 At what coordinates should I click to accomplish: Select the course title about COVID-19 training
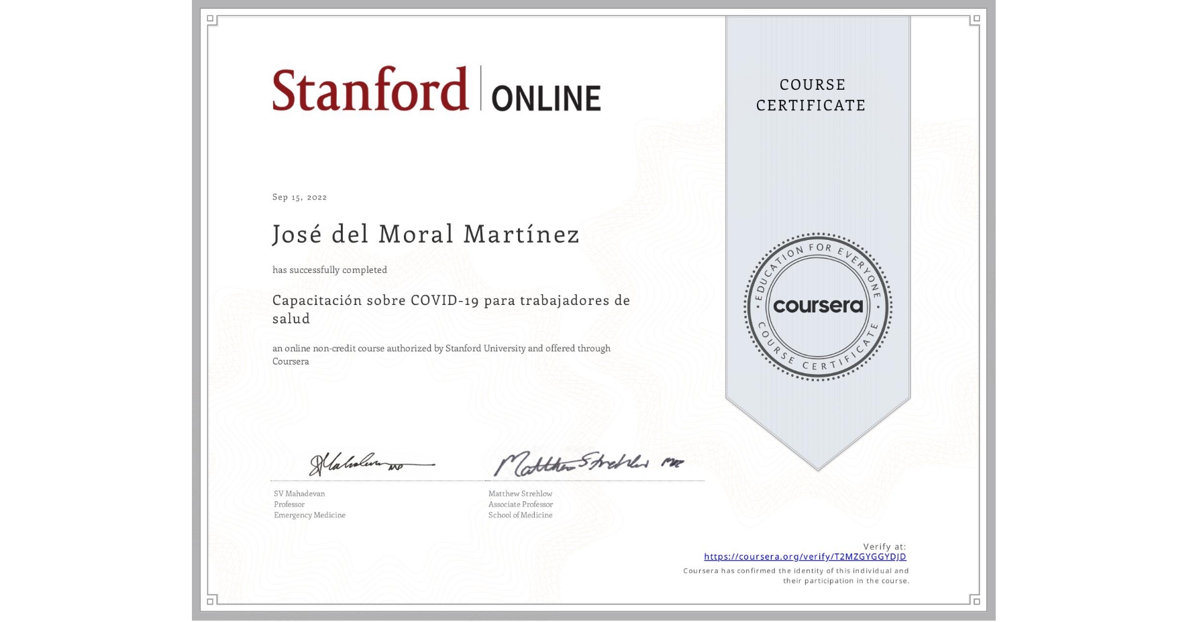pos(450,309)
